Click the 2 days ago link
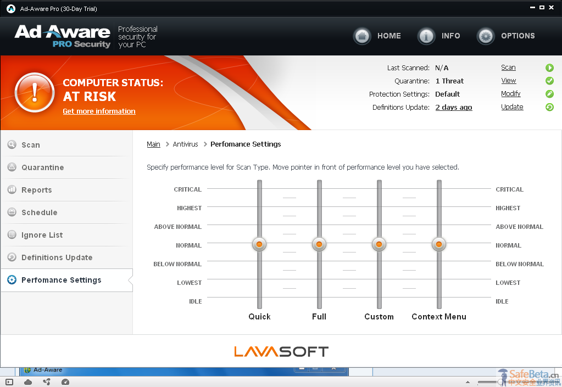 (454, 107)
